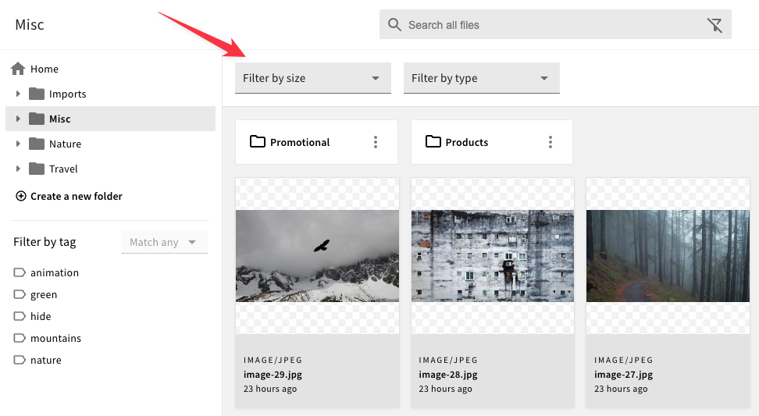
Task: Open the Filter by size dropdown
Action: pos(312,78)
